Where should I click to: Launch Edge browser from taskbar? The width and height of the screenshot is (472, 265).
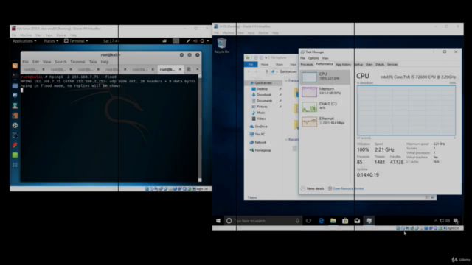click(322, 221)
